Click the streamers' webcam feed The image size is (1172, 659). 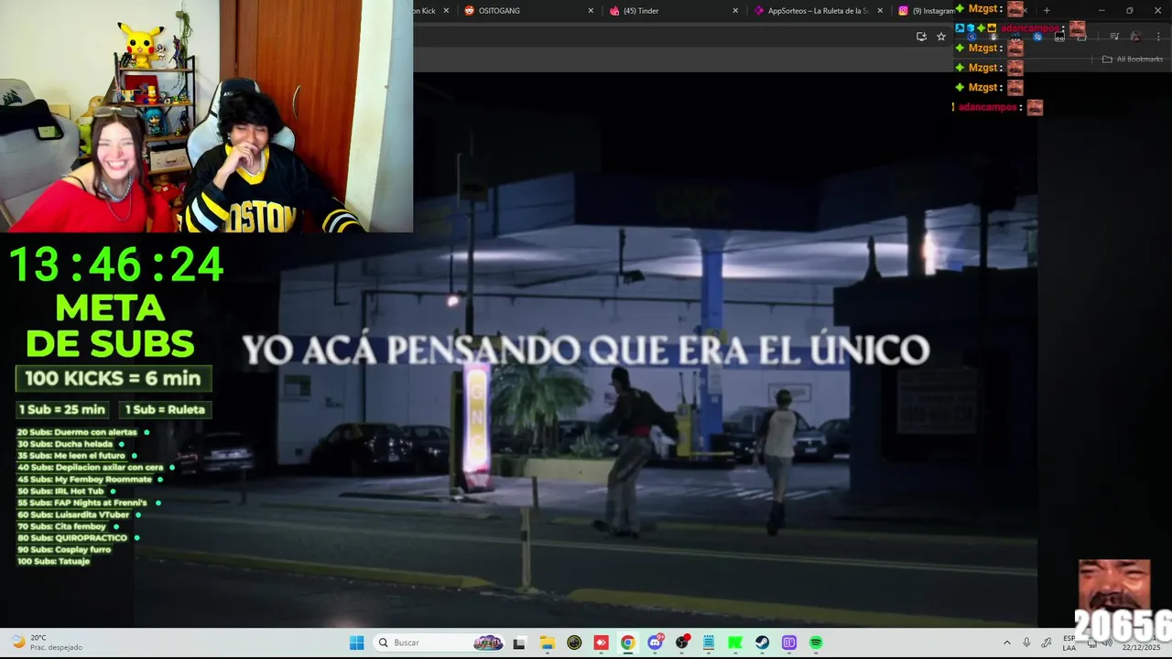(x=206, y=116)
